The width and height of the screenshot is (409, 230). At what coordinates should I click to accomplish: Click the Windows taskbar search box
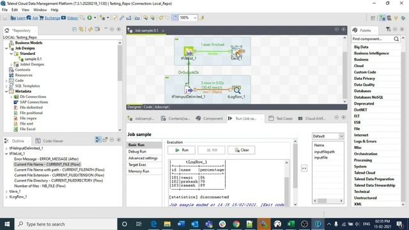pos(66,224)
